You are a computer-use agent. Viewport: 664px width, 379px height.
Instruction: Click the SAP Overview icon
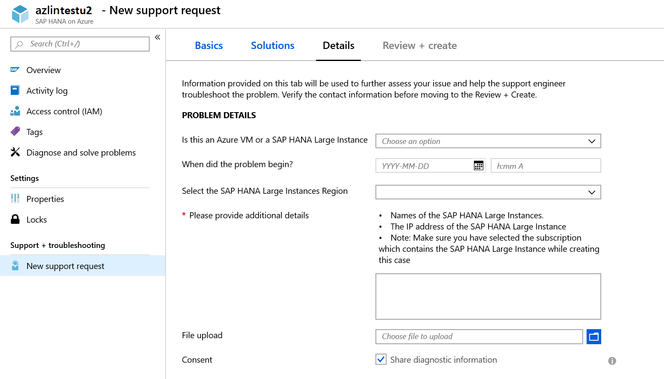pos(15,70)
